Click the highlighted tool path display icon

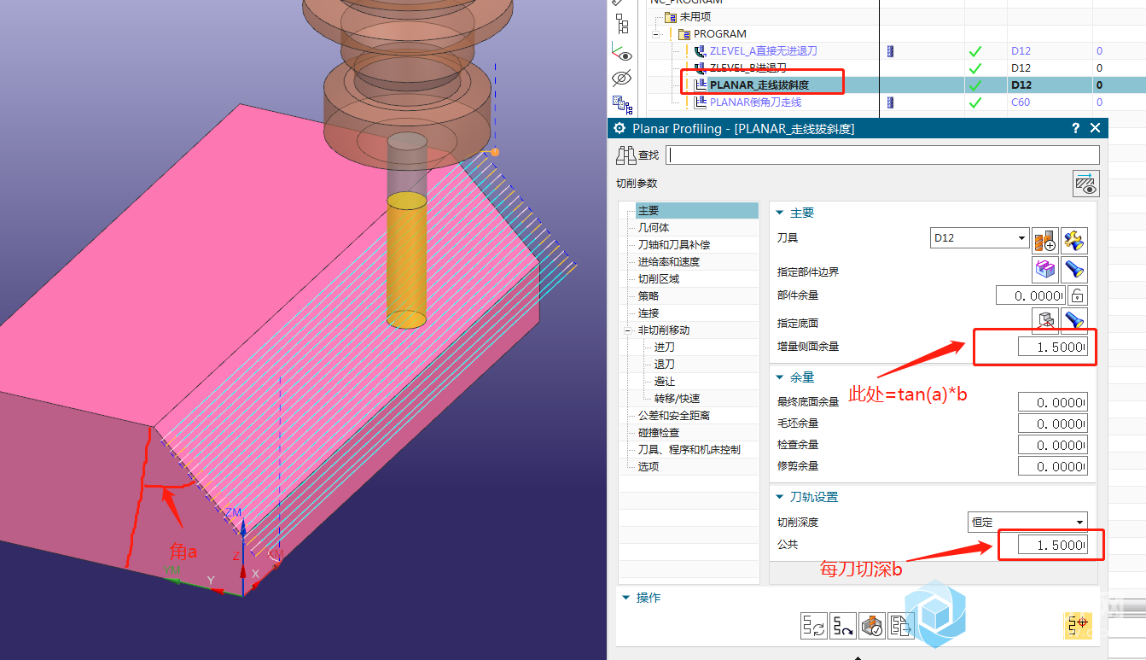1076,626
